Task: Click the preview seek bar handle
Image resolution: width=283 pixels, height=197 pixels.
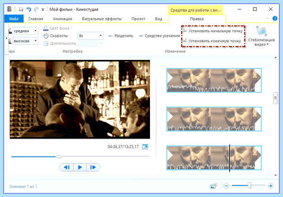Action: click(x=58, y=156)
